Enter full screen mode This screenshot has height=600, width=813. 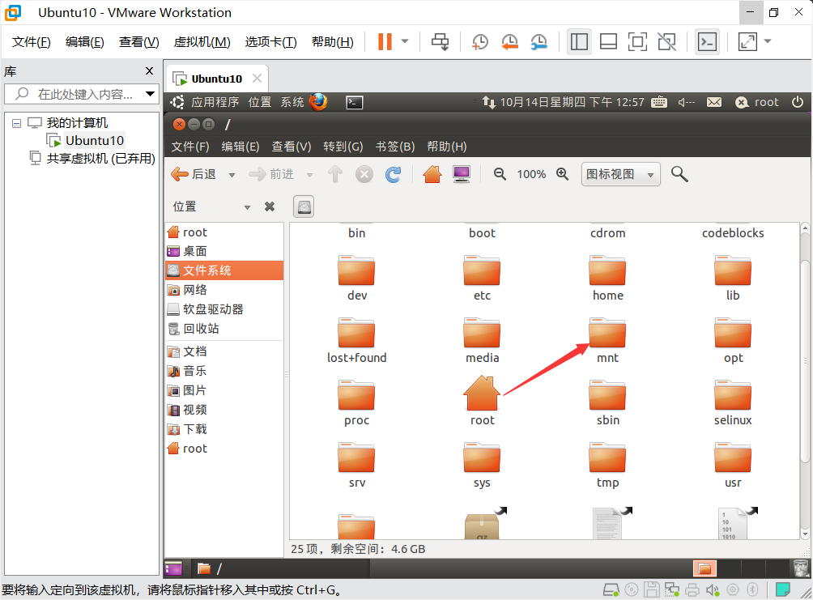click(x=637, y=41)
